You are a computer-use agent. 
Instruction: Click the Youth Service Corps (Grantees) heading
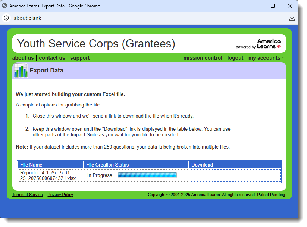pos(96,44)
